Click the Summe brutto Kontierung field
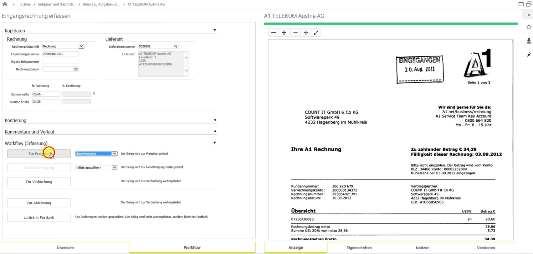 pyautogui.click(x=76, y=102)
